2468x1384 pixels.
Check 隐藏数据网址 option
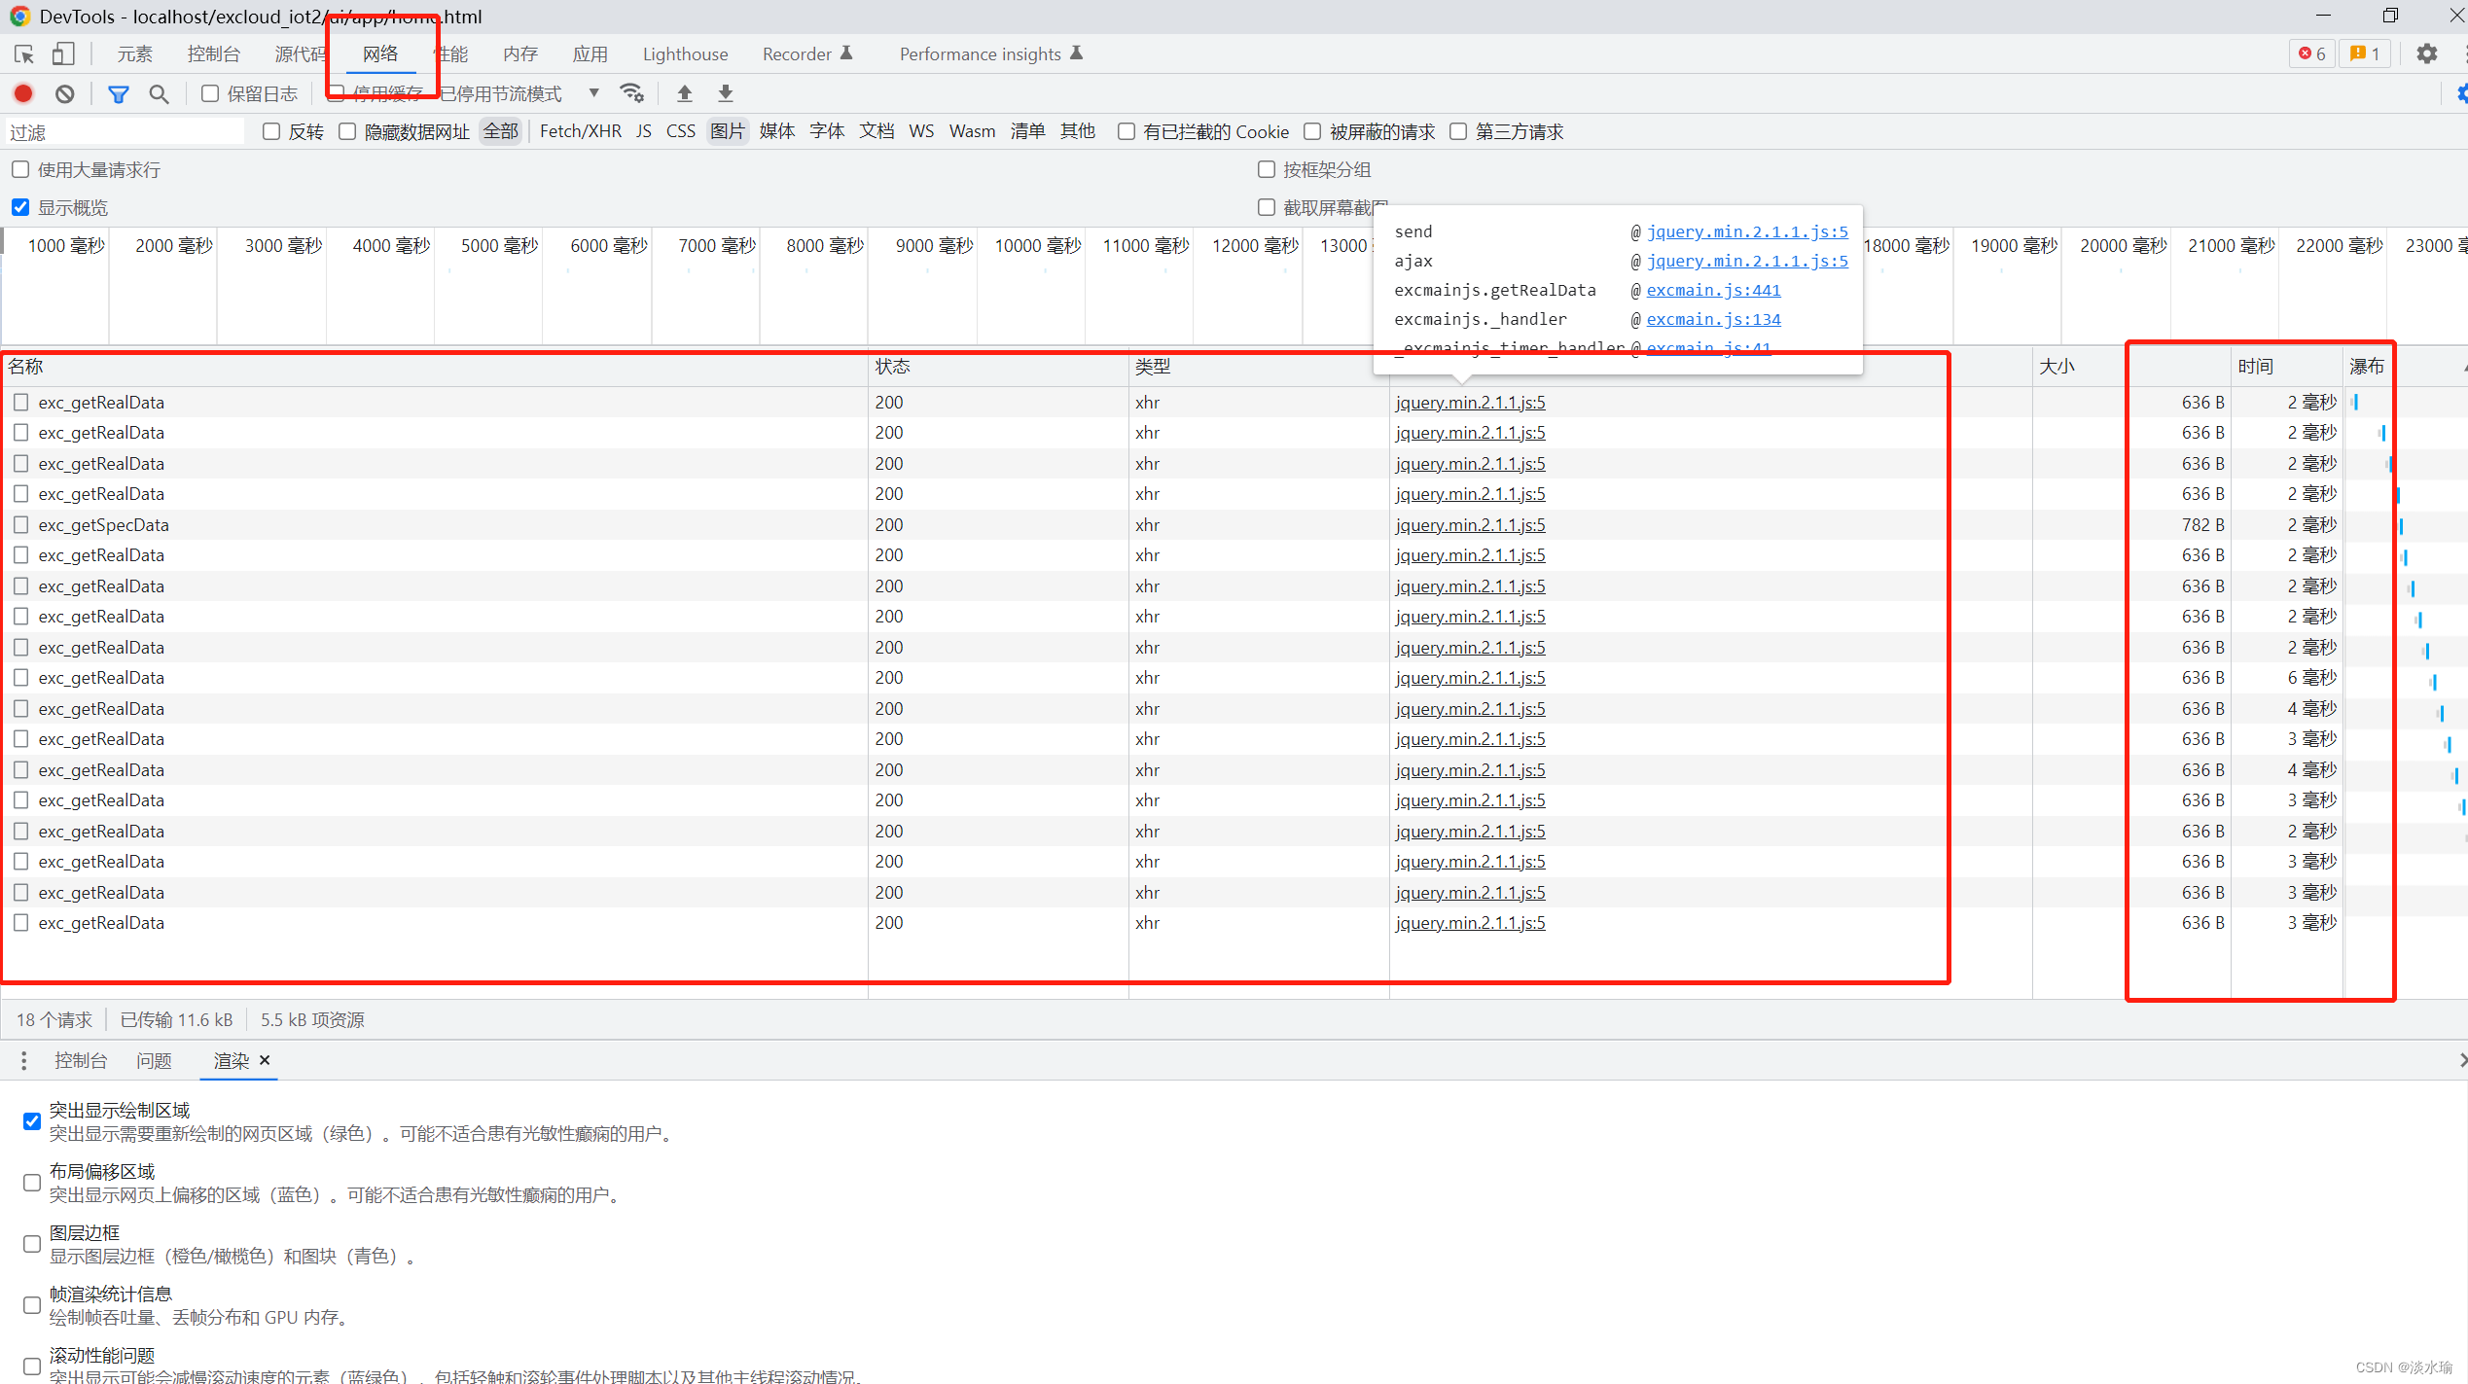[347, 131]
